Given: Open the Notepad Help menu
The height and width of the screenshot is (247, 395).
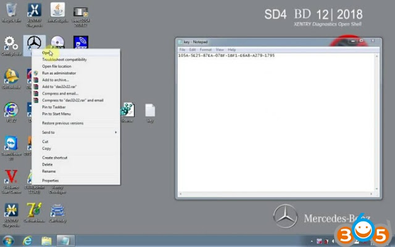Looking at the screenshot, I should coord(232,50).
